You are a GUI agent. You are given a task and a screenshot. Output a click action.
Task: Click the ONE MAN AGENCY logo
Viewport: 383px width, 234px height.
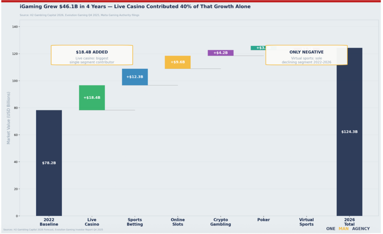click(347, 229)
